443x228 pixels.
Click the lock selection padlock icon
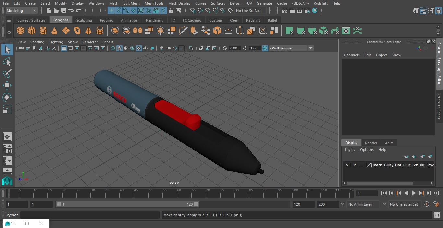click(x=171, y=11)
